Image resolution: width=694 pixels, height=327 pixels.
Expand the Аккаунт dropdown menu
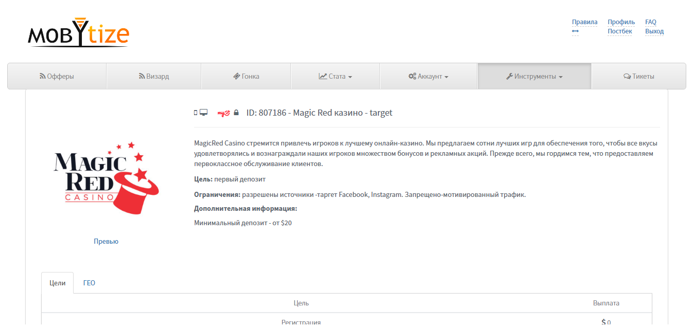coord(428,76)
